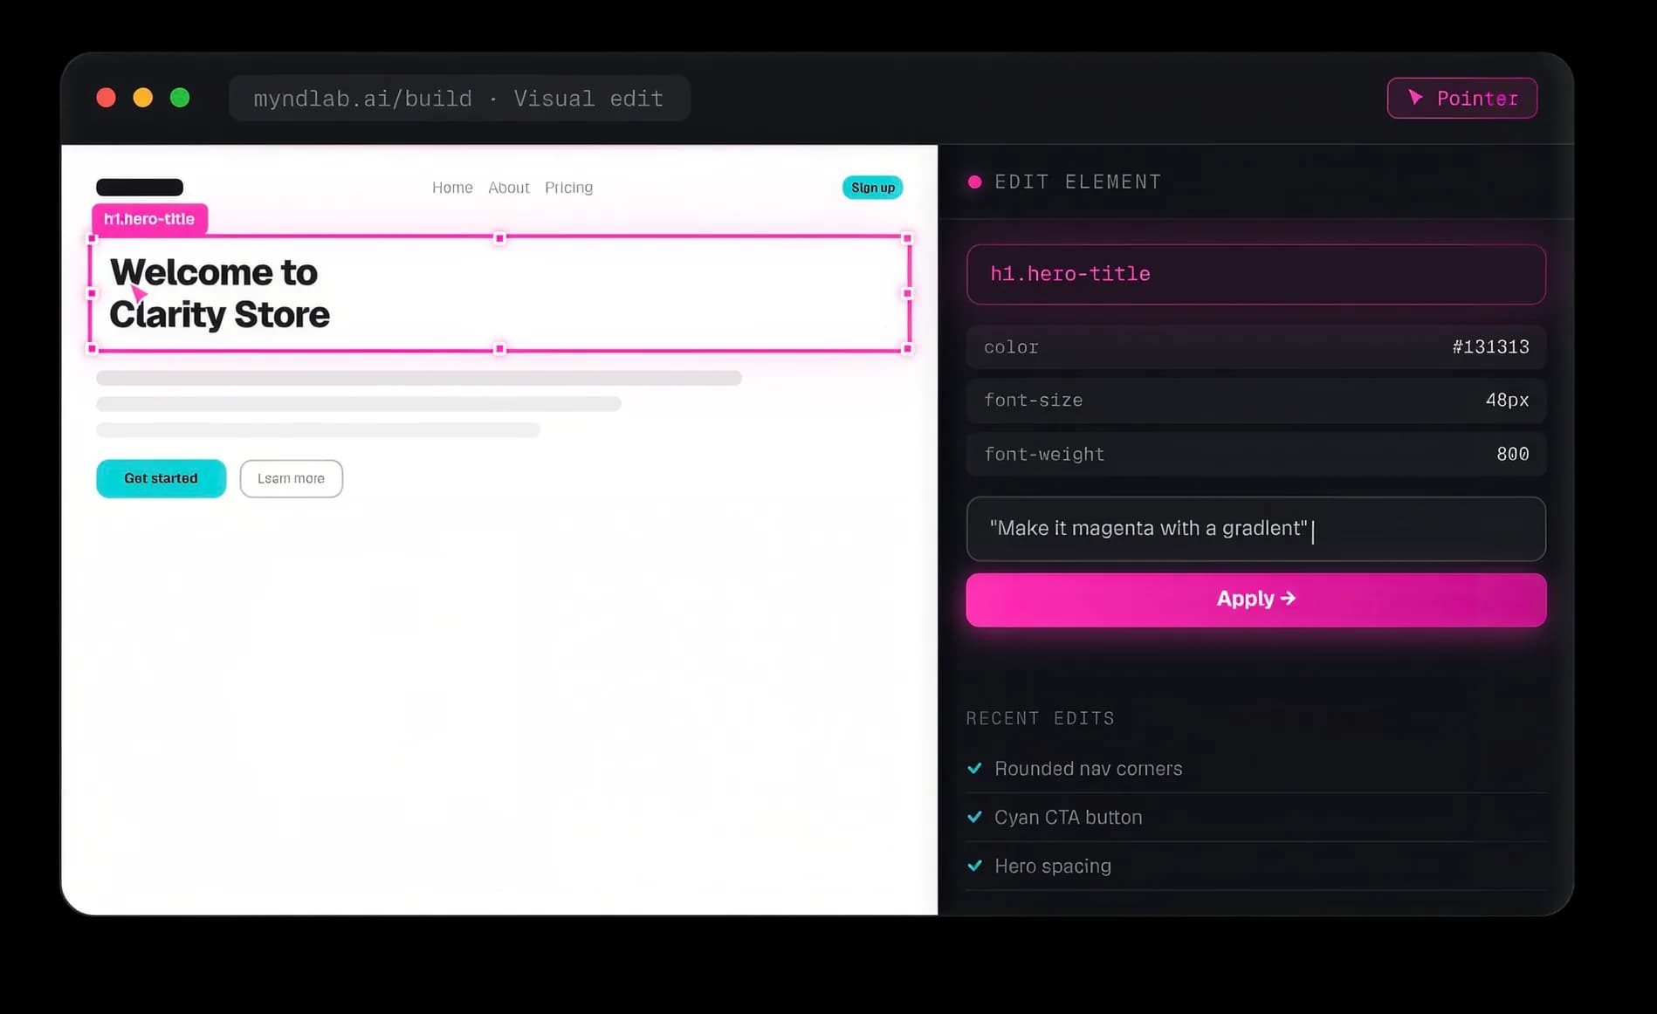Click the bottom-right corner selection handle
1657x1014 pixels.
pyautogui.click(x=907, y=349)
